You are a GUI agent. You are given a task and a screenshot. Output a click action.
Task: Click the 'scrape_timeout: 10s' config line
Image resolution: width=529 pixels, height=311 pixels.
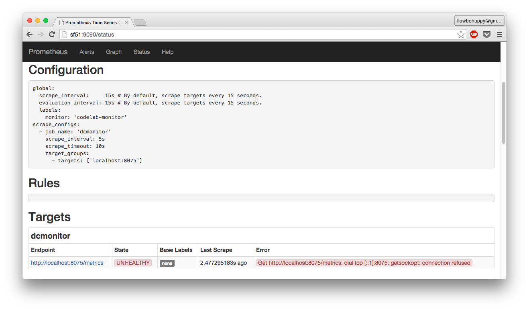pyautogui.click(x=75, y=146)
